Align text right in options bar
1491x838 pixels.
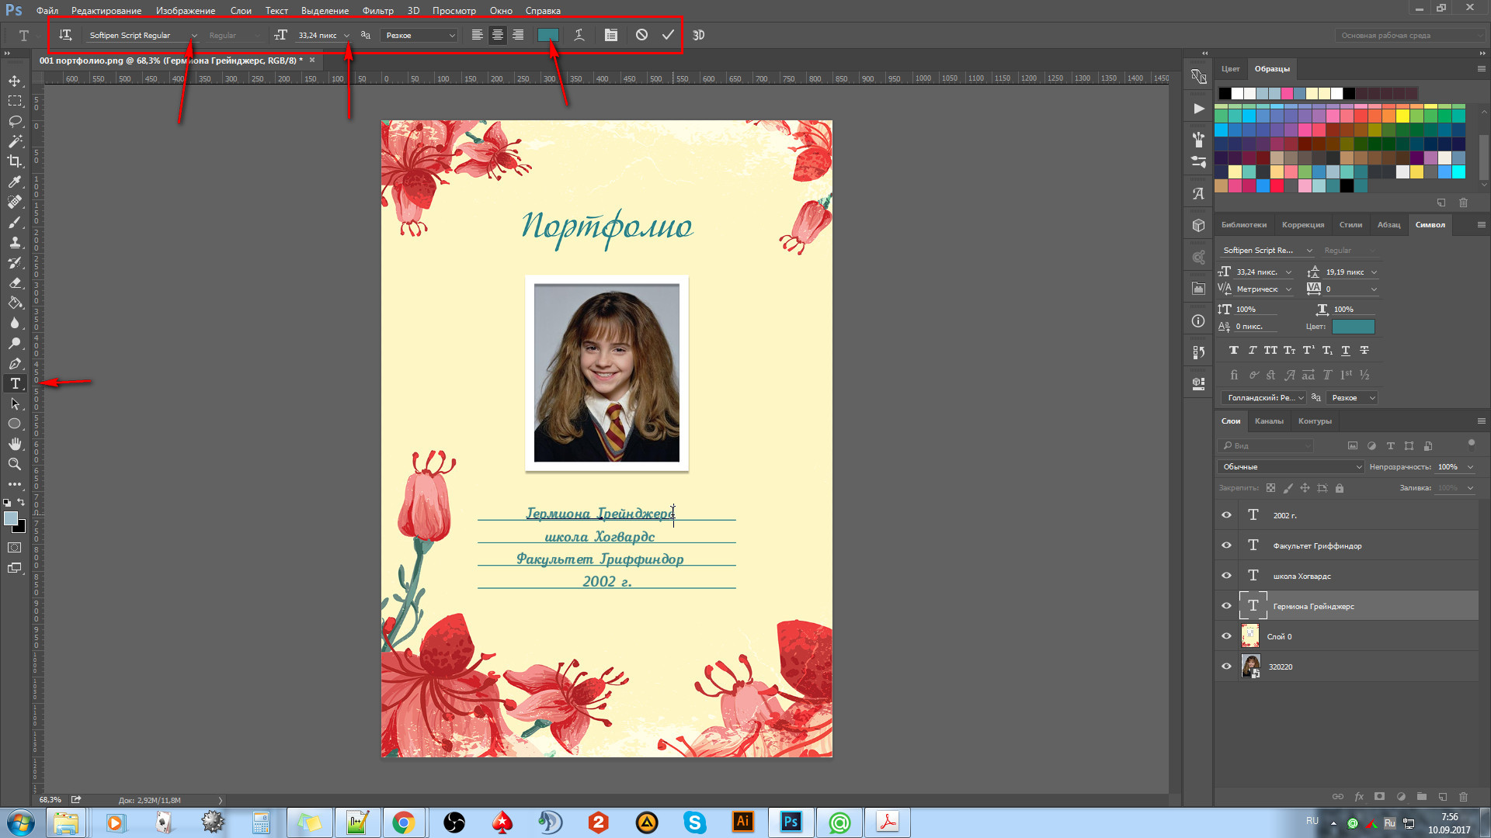click(518, 35)
